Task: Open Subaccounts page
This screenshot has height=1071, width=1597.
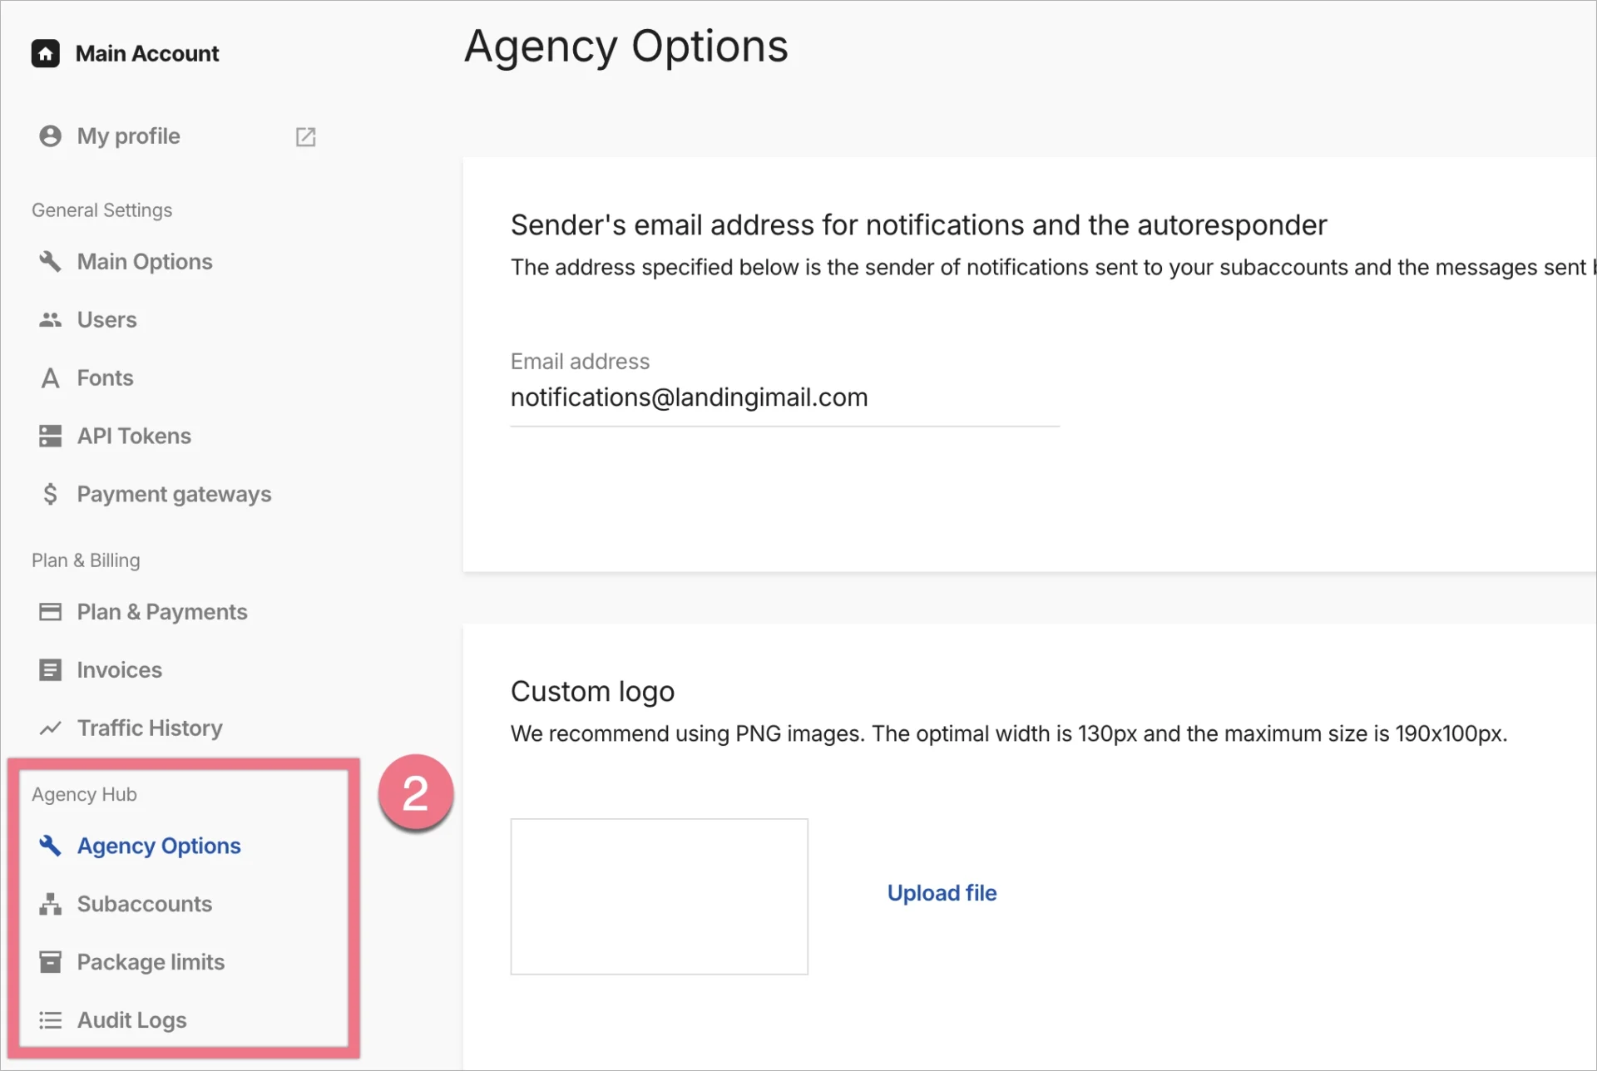Action: tap(144, 904)
